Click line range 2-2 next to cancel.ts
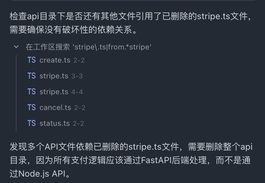Viewport: 265px width, 183px height. pos(80,108)
